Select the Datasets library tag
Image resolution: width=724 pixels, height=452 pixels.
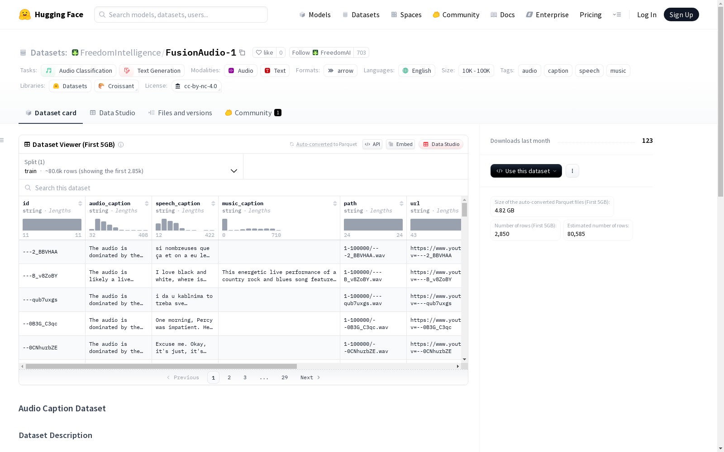point(70,86)
